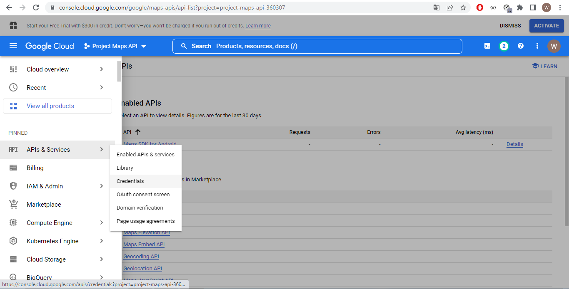The width and height of the screenshot is (569, 289).
Task: Open notifications badge showing 2
Action: coord(504,46)
